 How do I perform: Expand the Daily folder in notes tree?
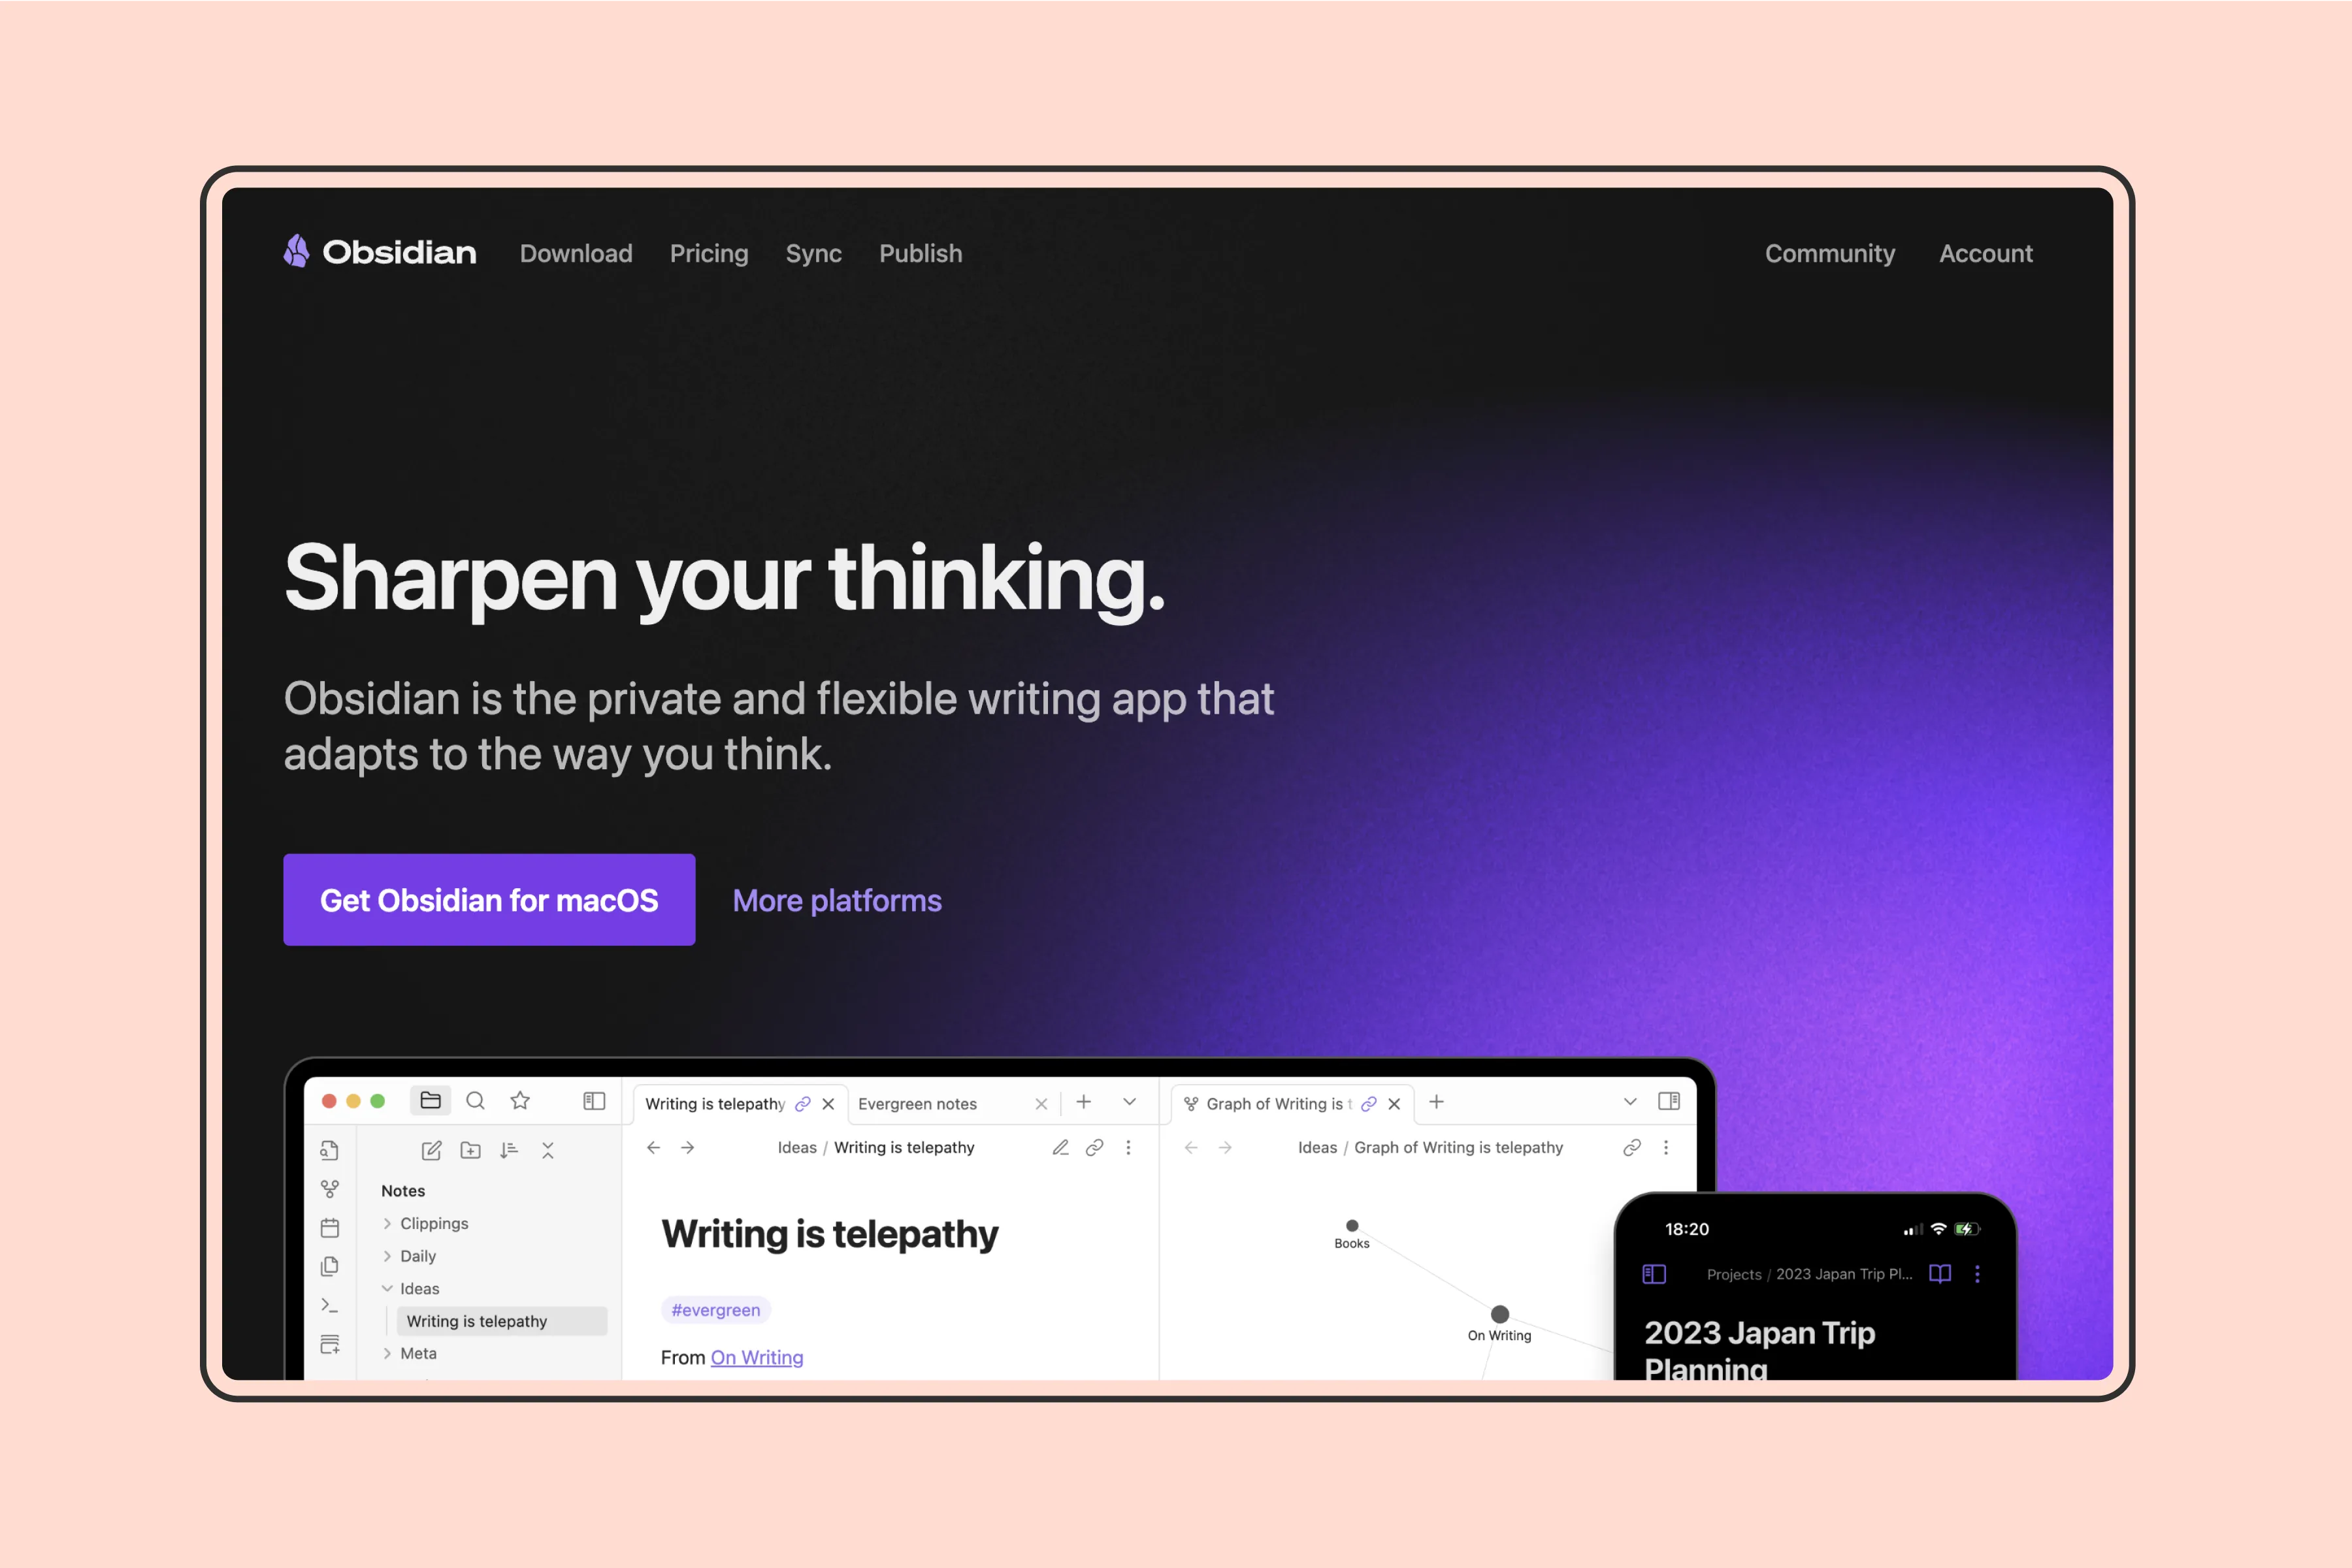click(x=389, y=1255)
